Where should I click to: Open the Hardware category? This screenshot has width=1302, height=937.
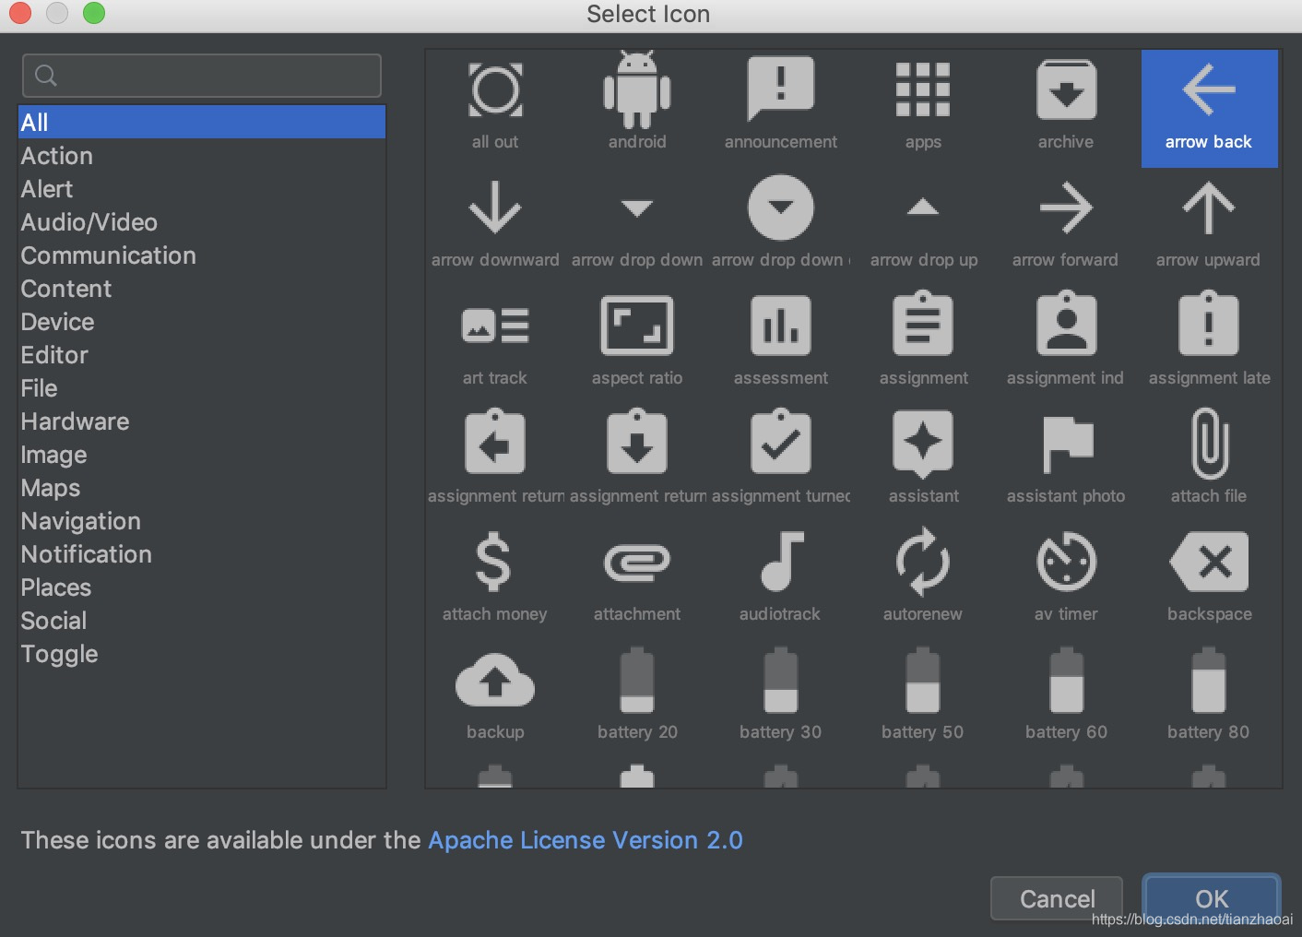[201, 421]
